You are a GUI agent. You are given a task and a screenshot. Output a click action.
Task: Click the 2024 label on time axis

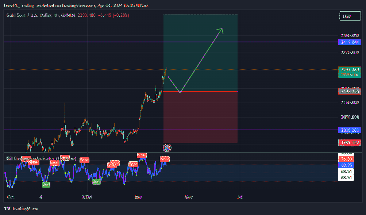pos(87,197)
